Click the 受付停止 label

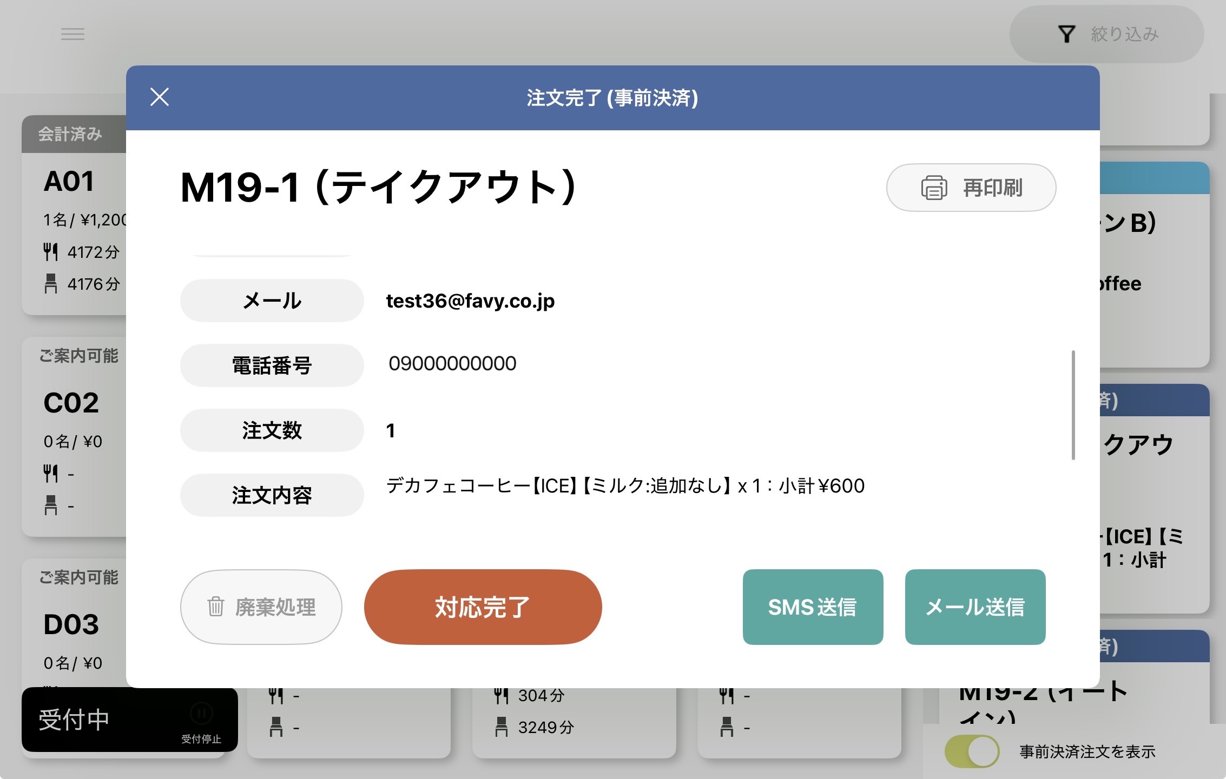(201, 739)
